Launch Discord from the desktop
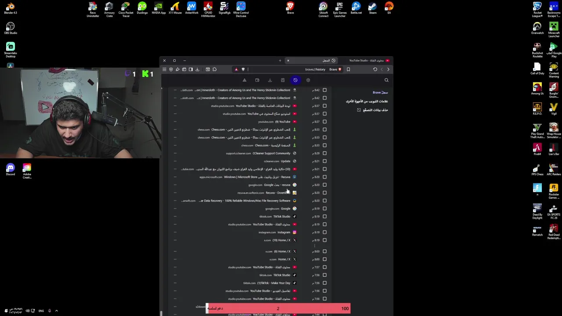Image resolution: width=562 pixels, height=316 pixels. (11, 170)
